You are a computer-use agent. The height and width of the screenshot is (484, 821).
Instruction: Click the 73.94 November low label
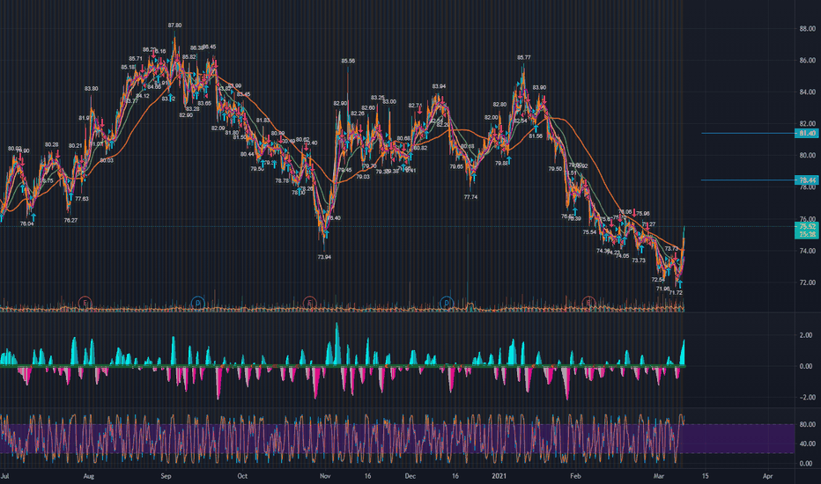[x=324, y=257]
